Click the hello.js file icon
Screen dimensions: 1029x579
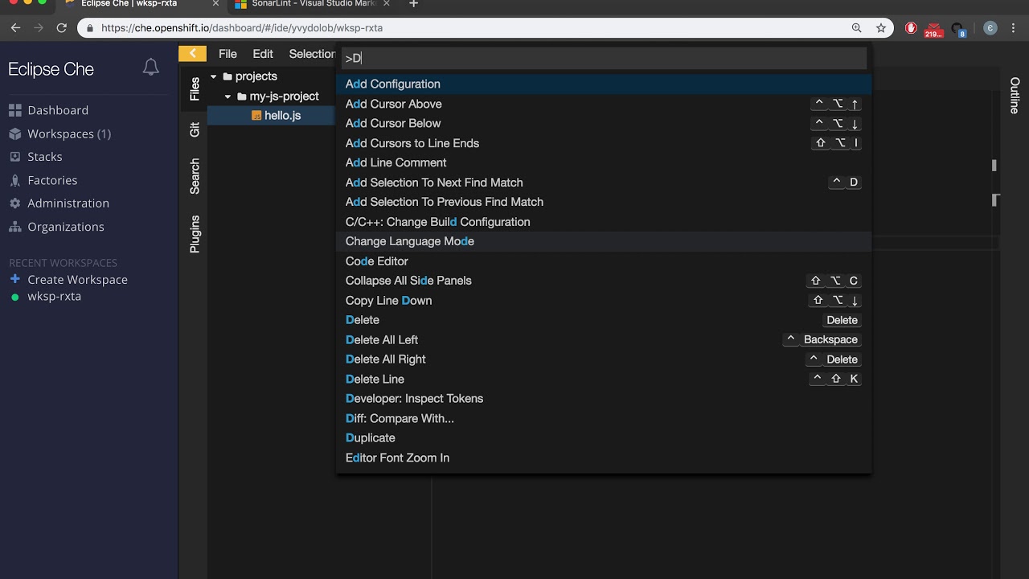(256, 116)
